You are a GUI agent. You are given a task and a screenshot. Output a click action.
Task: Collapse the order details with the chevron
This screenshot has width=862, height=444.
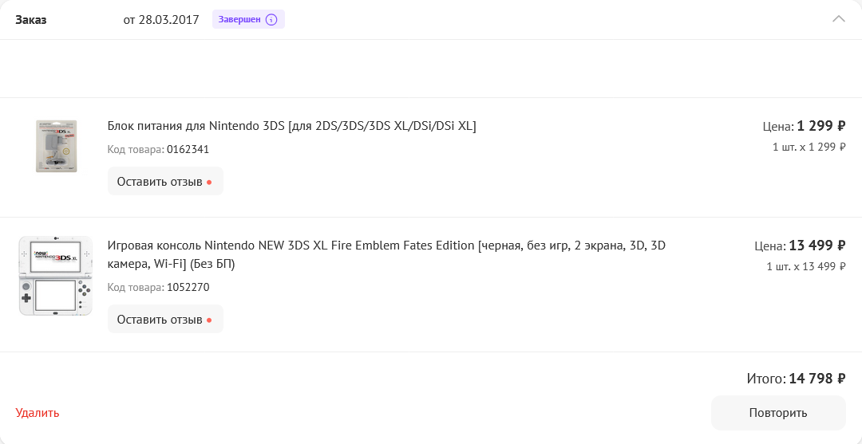pyautogui.click(x=838, y=19)
